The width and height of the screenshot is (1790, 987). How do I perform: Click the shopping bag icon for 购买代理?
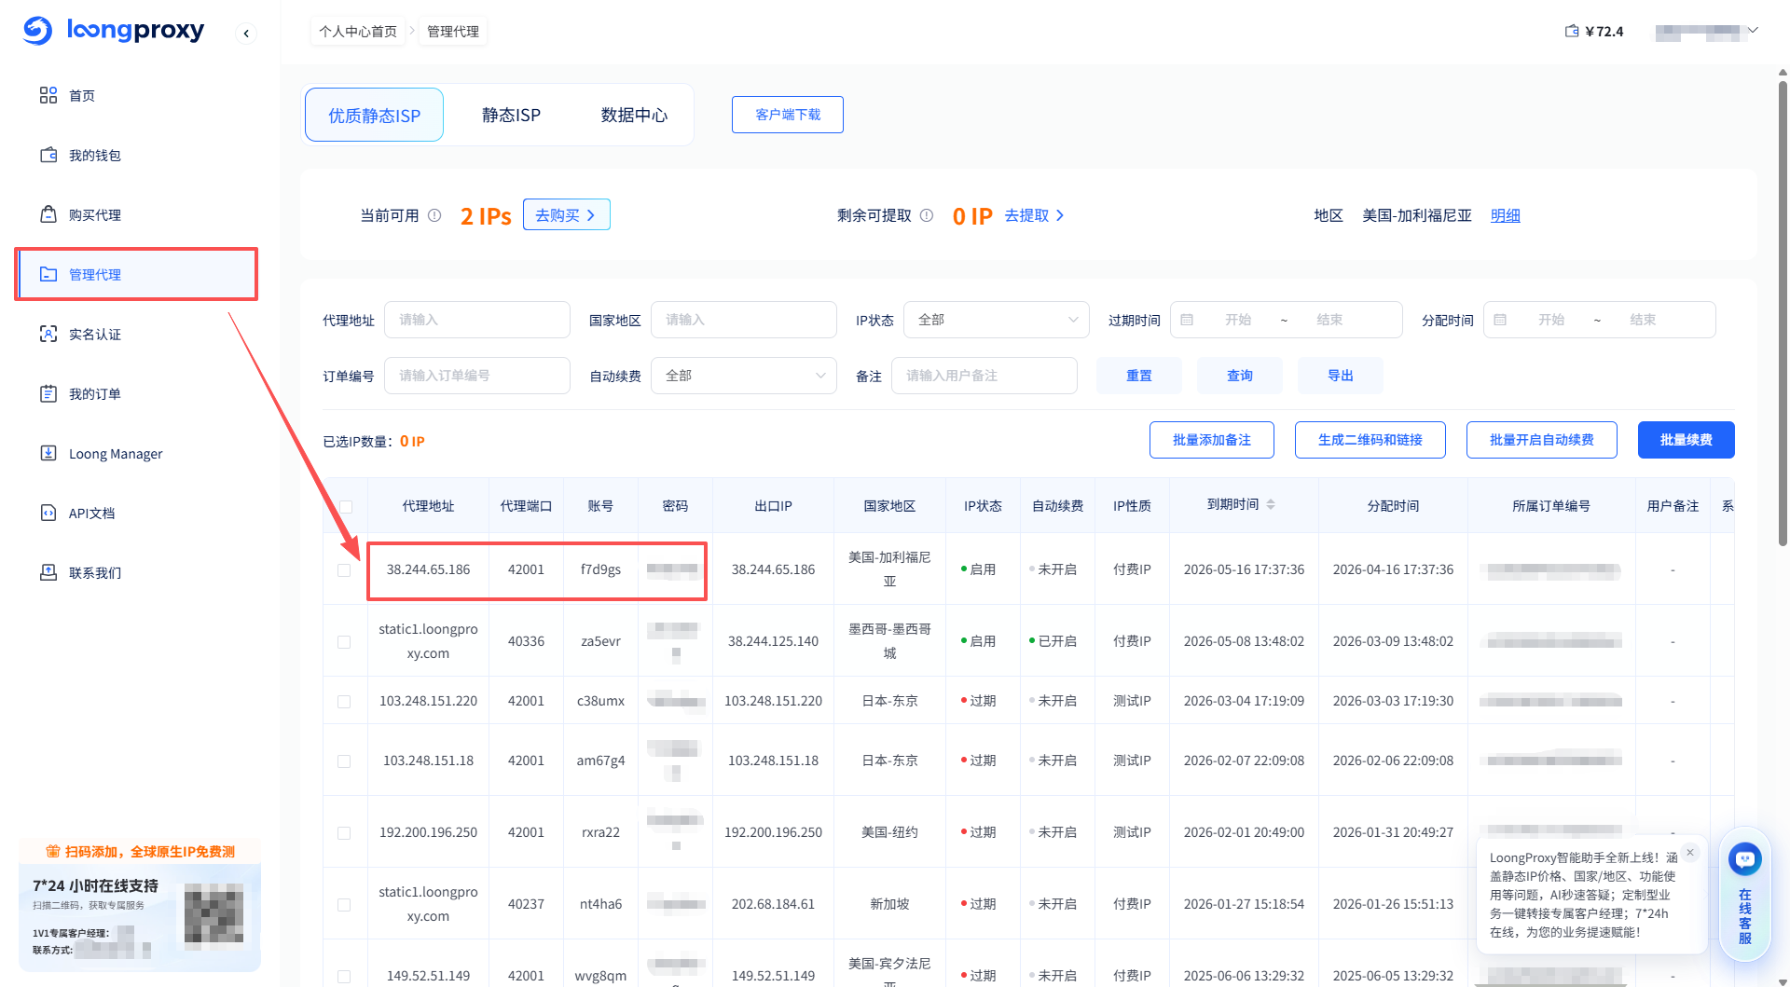48,214
